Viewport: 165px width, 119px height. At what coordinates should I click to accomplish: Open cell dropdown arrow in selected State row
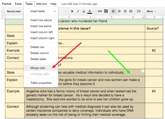[143, 71]
